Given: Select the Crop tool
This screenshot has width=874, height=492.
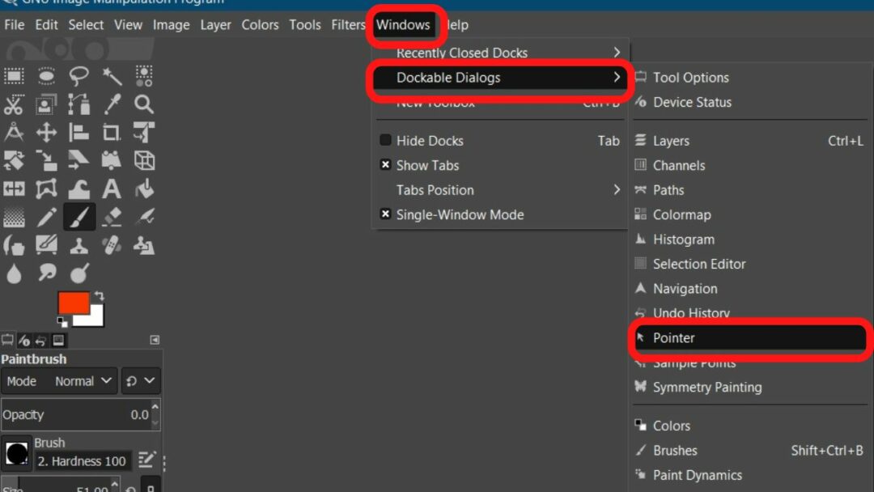Looking at the screenshot, I should pos(112,132).
